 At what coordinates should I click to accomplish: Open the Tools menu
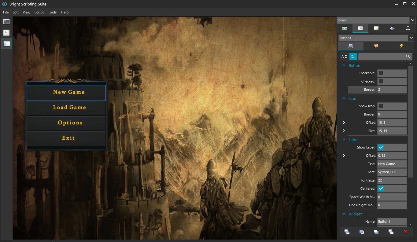(52, 12)
